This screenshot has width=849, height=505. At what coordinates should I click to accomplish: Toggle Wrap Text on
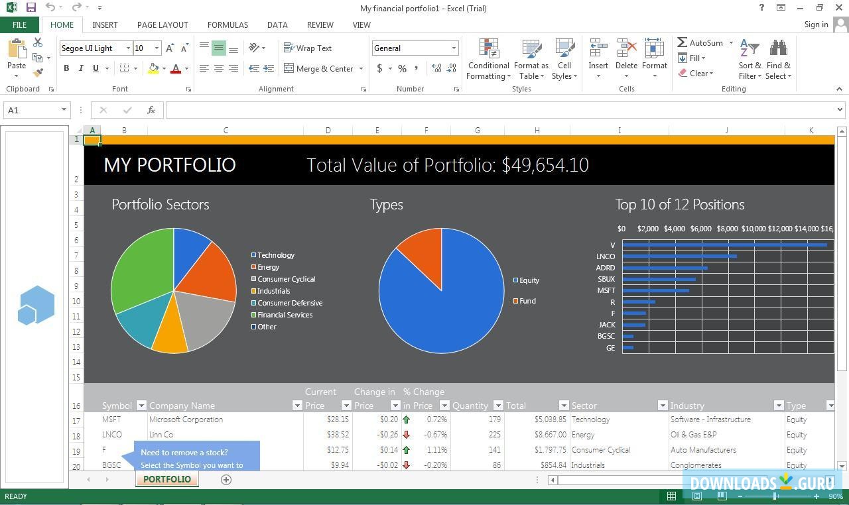pos(308,48)
